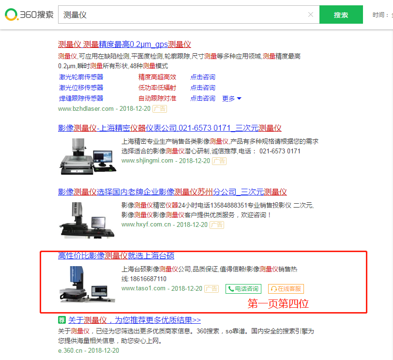Visit www.hxyf.com.cn URL
The image size is (393, 360).
pos(146,225)
